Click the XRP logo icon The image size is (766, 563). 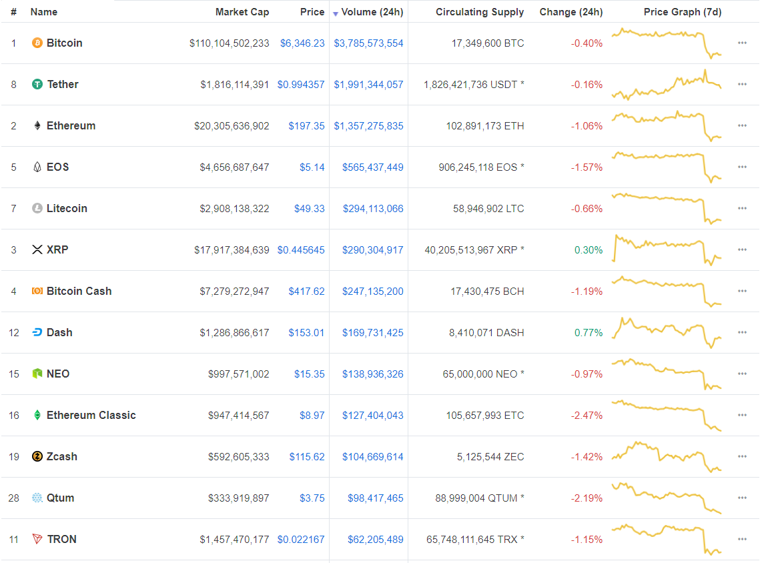click(x=37, y=249)
